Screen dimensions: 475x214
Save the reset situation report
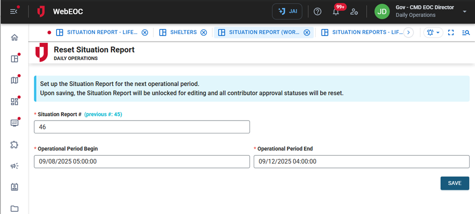tap(455, 183)
